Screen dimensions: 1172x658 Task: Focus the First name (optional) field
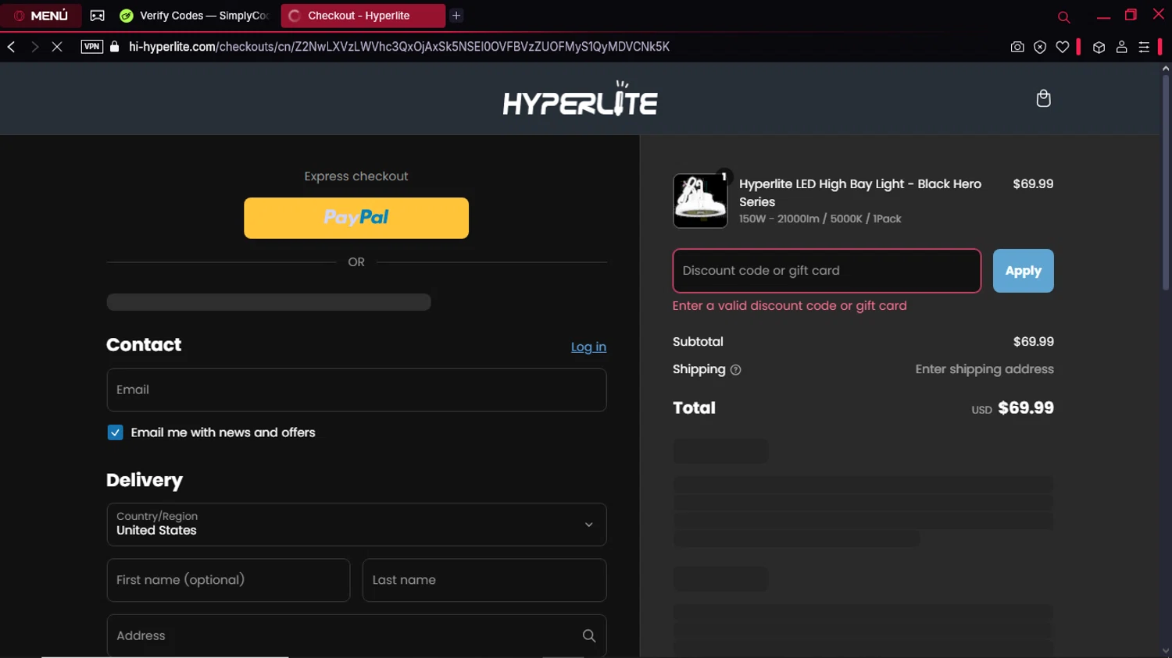click(228, 580)
